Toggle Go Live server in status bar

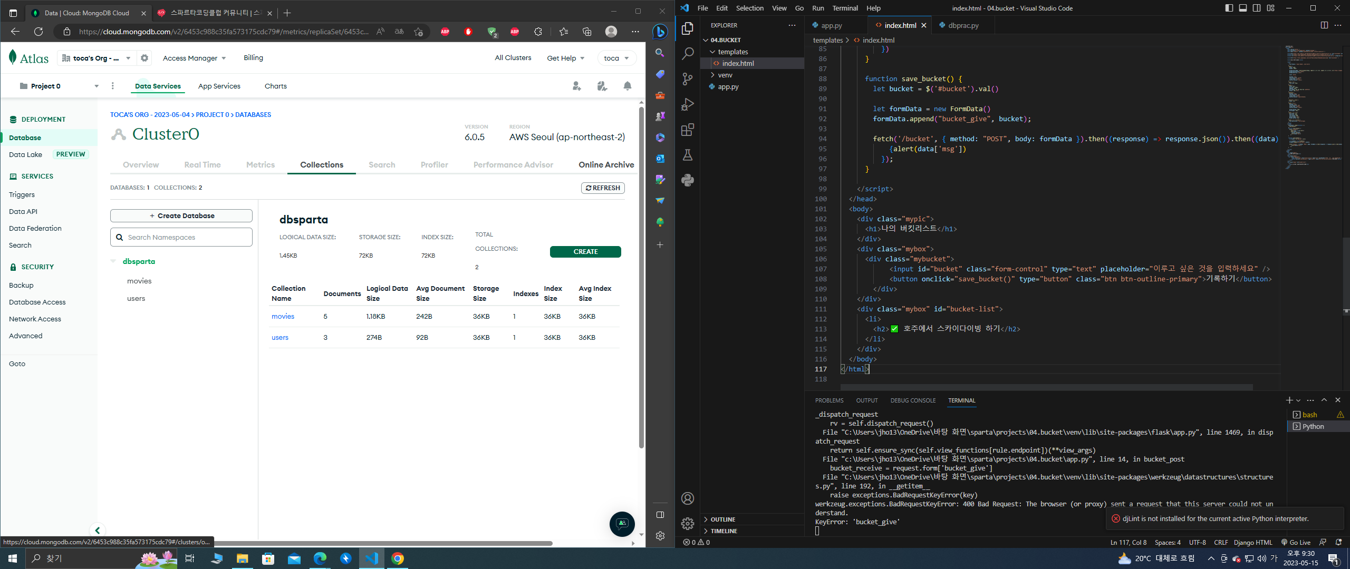[1296, 542]
